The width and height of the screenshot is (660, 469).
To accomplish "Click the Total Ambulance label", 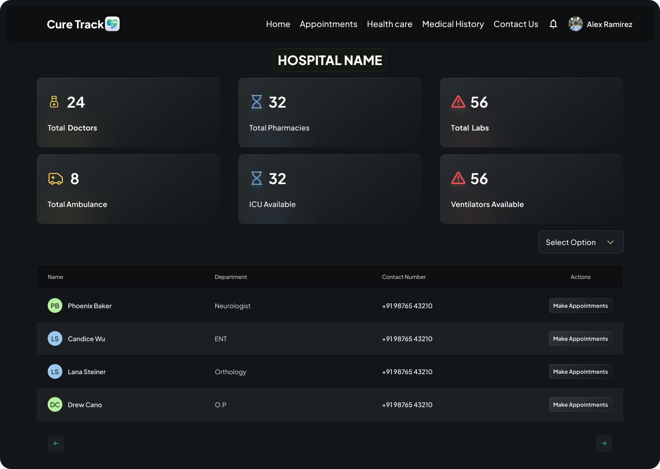I will [77, 204].
